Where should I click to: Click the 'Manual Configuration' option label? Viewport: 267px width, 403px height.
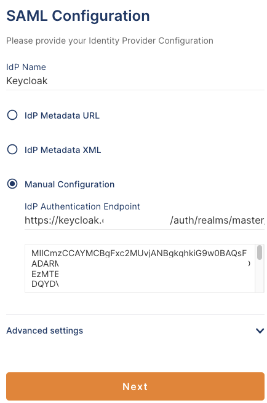pos(70,184)
